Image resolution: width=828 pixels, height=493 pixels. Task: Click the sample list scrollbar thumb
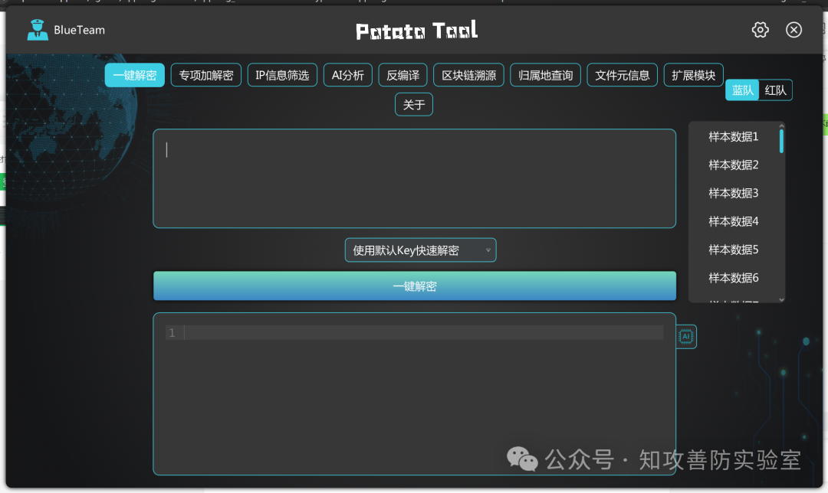tap(781, 142)
